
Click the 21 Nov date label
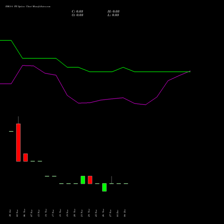(82, 213)
